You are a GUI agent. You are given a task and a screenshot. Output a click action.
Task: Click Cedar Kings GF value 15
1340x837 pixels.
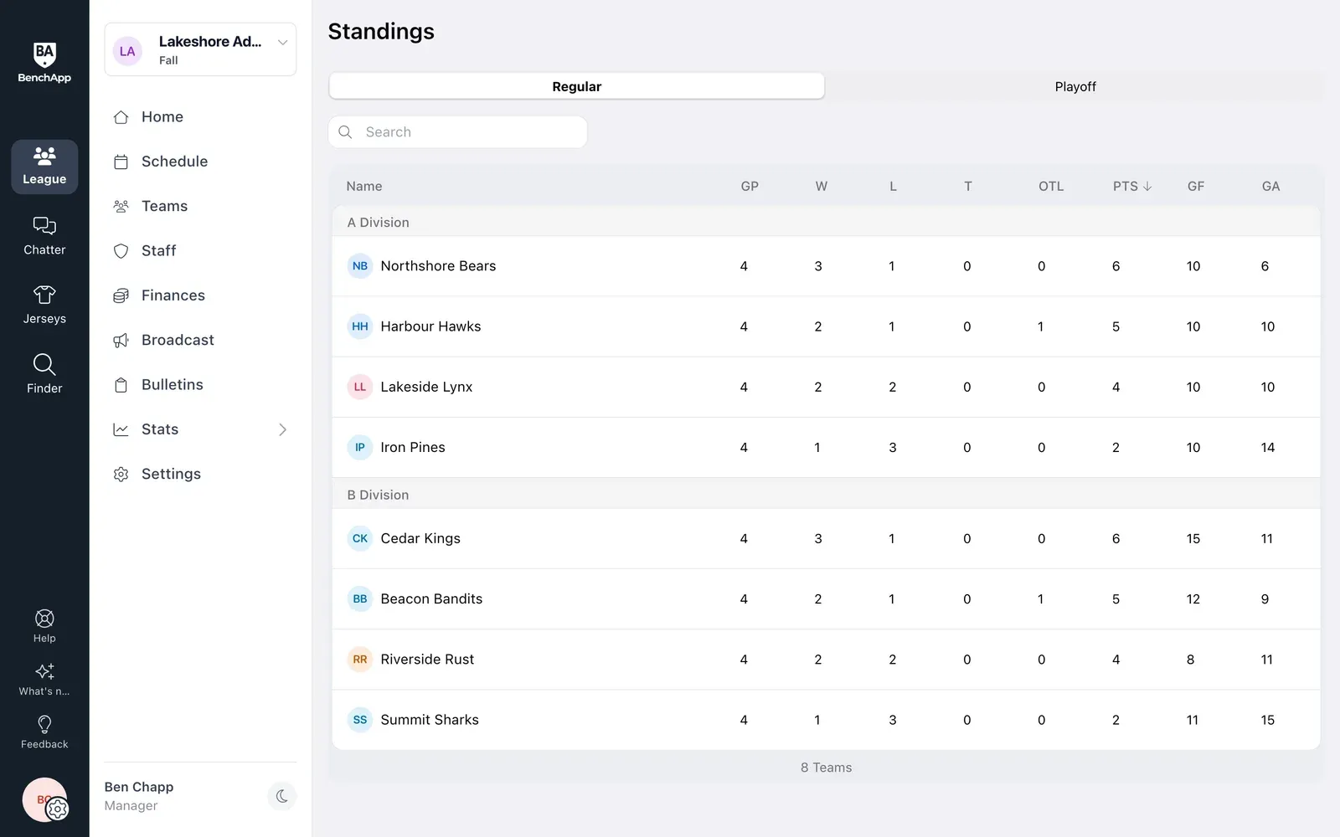pos(1193,538)
